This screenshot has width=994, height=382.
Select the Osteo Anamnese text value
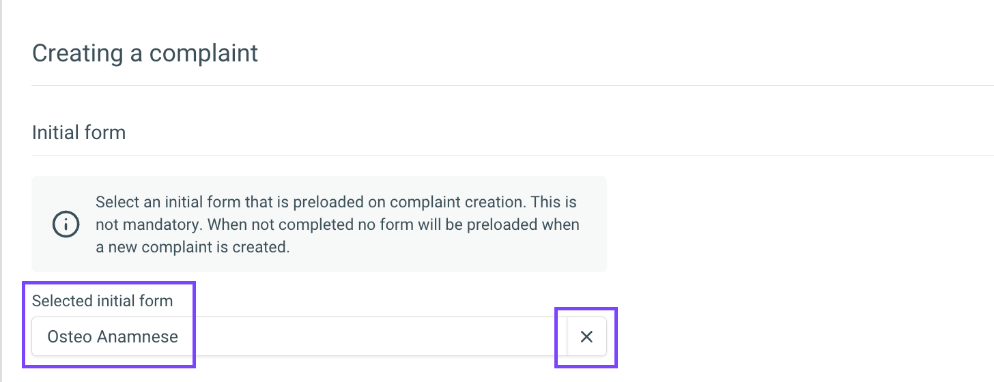tap(113, 336)
